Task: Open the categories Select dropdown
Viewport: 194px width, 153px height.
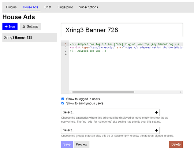Action: point(110,112)
